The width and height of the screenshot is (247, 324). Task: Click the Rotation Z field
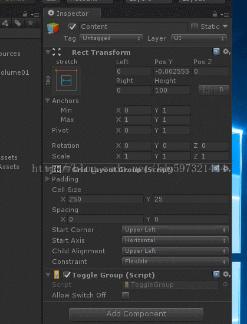[x=215, y=146]
